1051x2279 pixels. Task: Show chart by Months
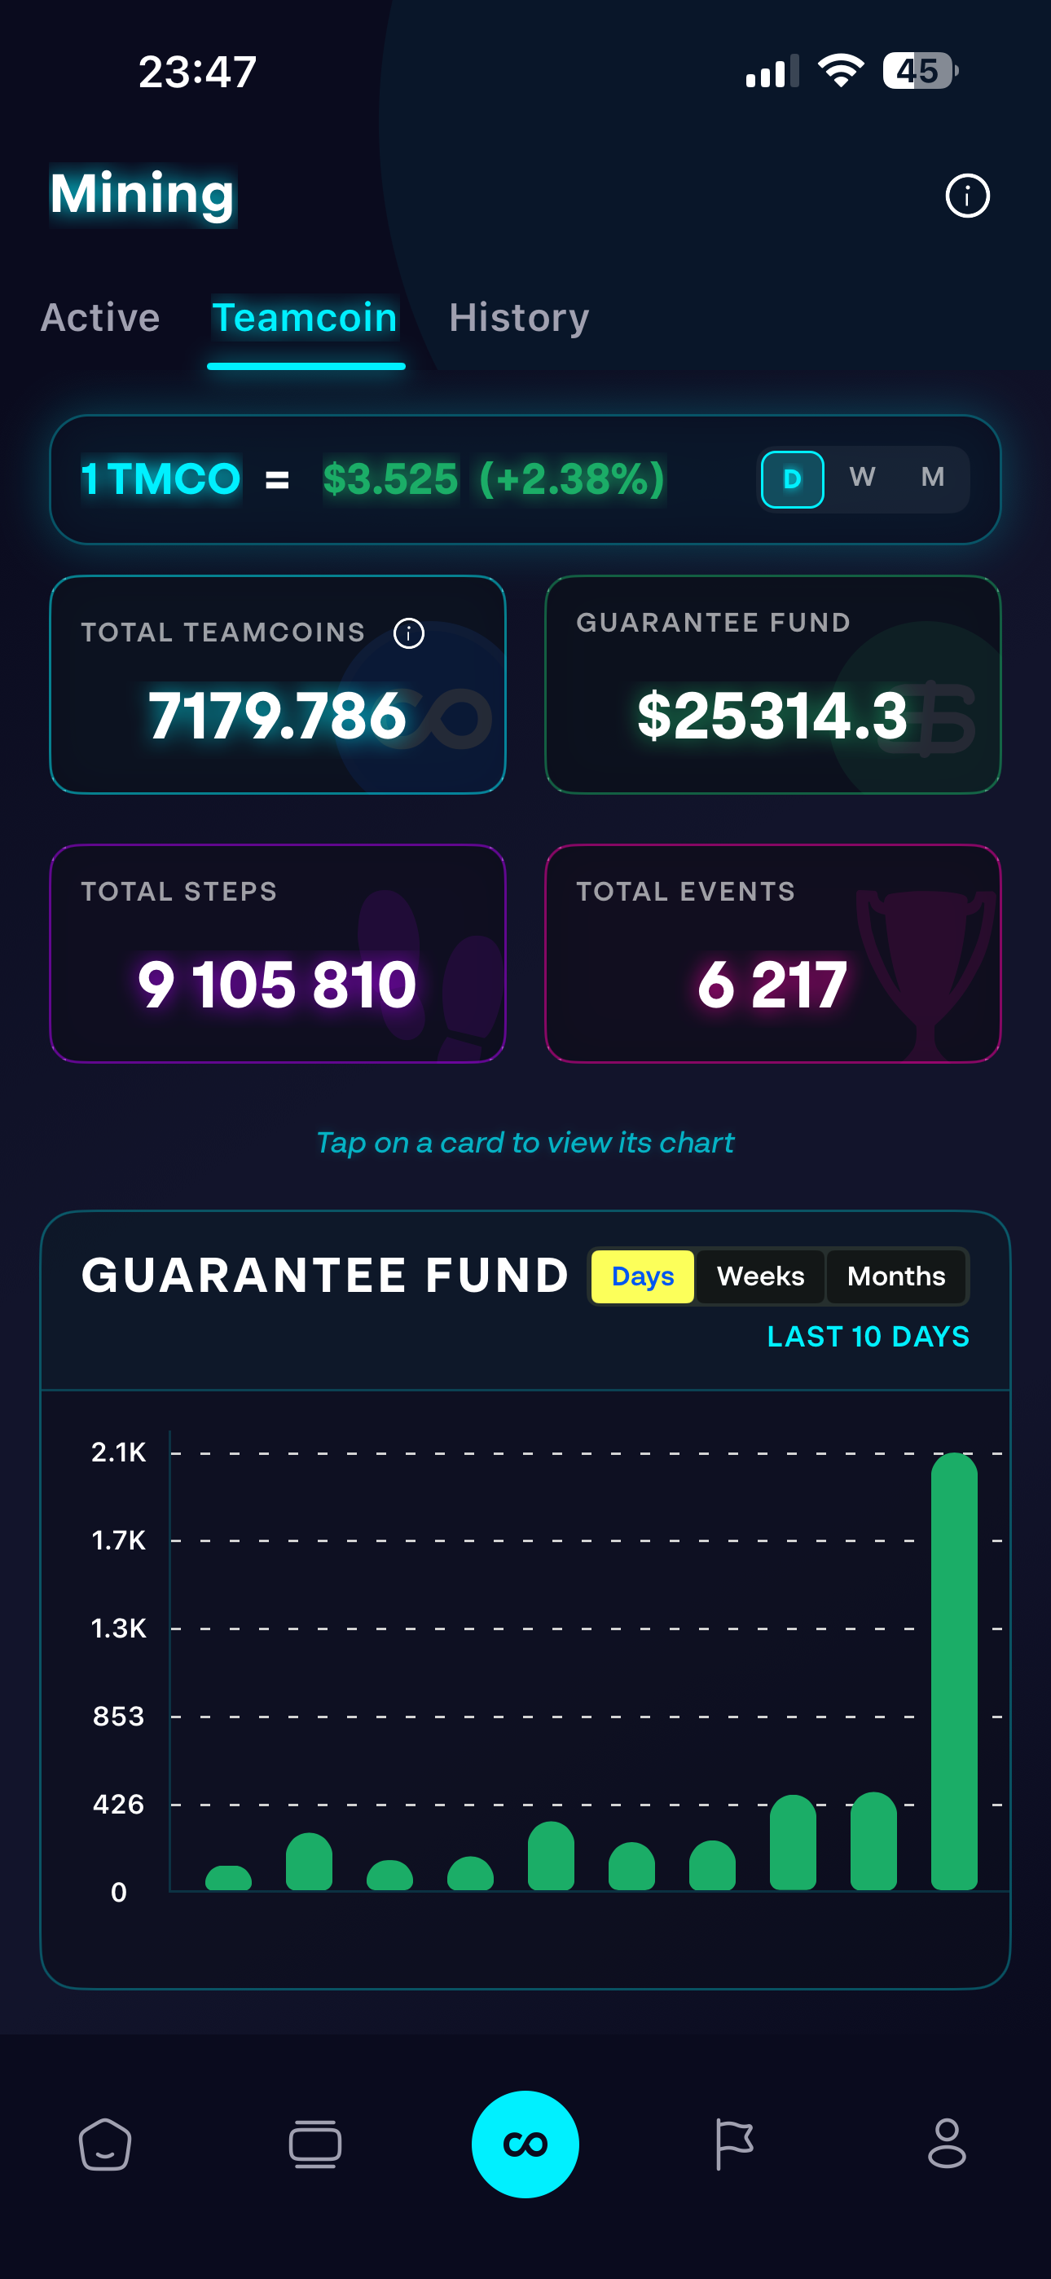tap(896, 1276)
